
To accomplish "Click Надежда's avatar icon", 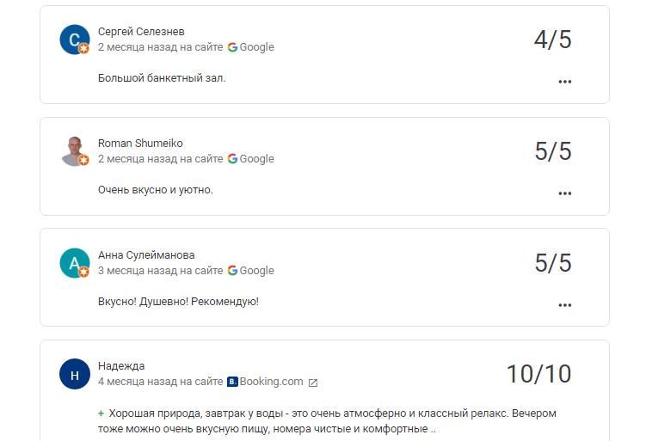I will 75,374.
